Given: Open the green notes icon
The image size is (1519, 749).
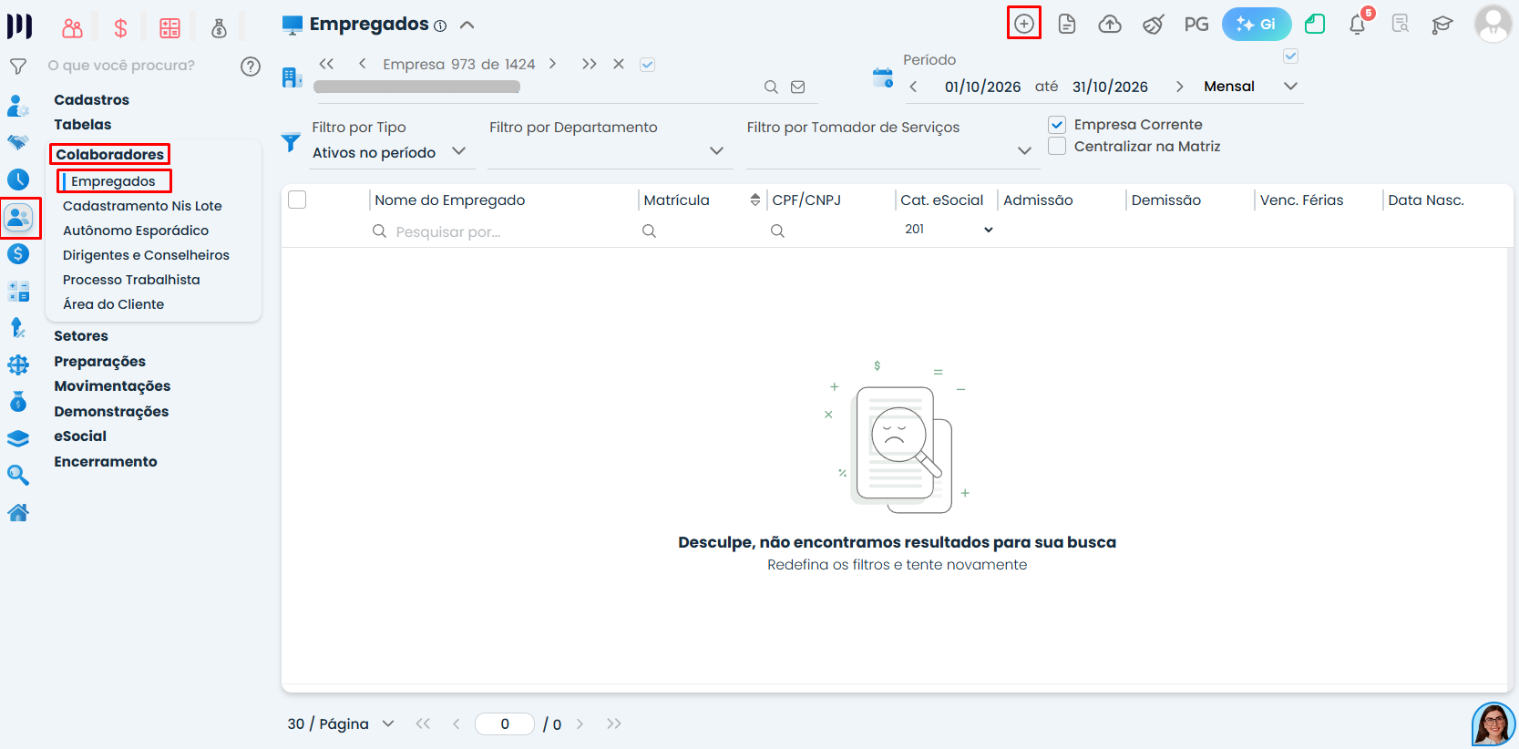Looking at the screenshot, I should (x=1315, y=24).
